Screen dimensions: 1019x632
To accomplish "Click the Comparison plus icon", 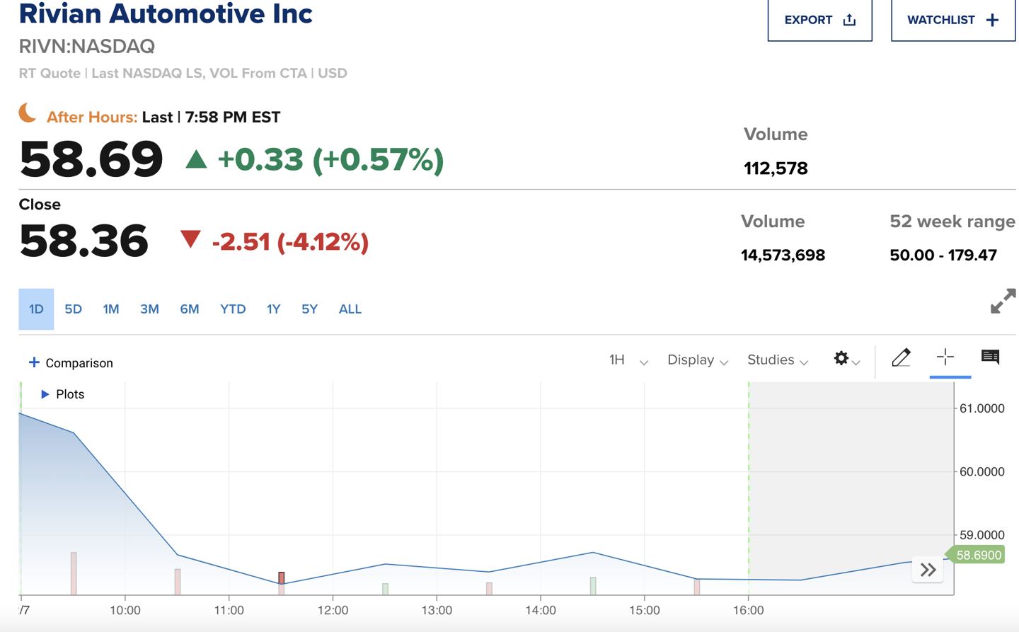I will [x=34, y=362].
